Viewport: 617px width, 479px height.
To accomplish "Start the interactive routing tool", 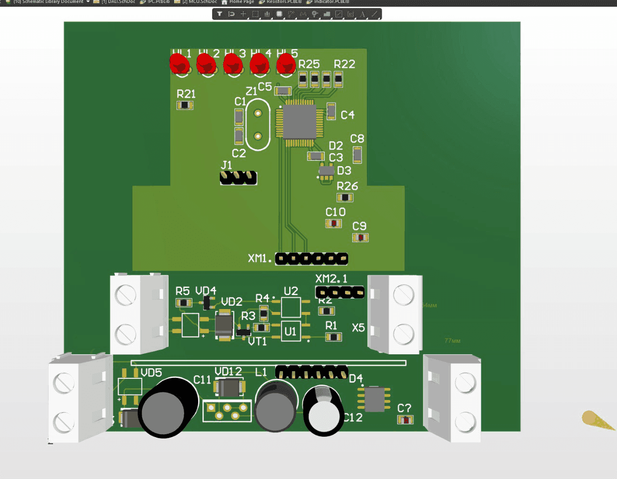I will pos(291,14).
